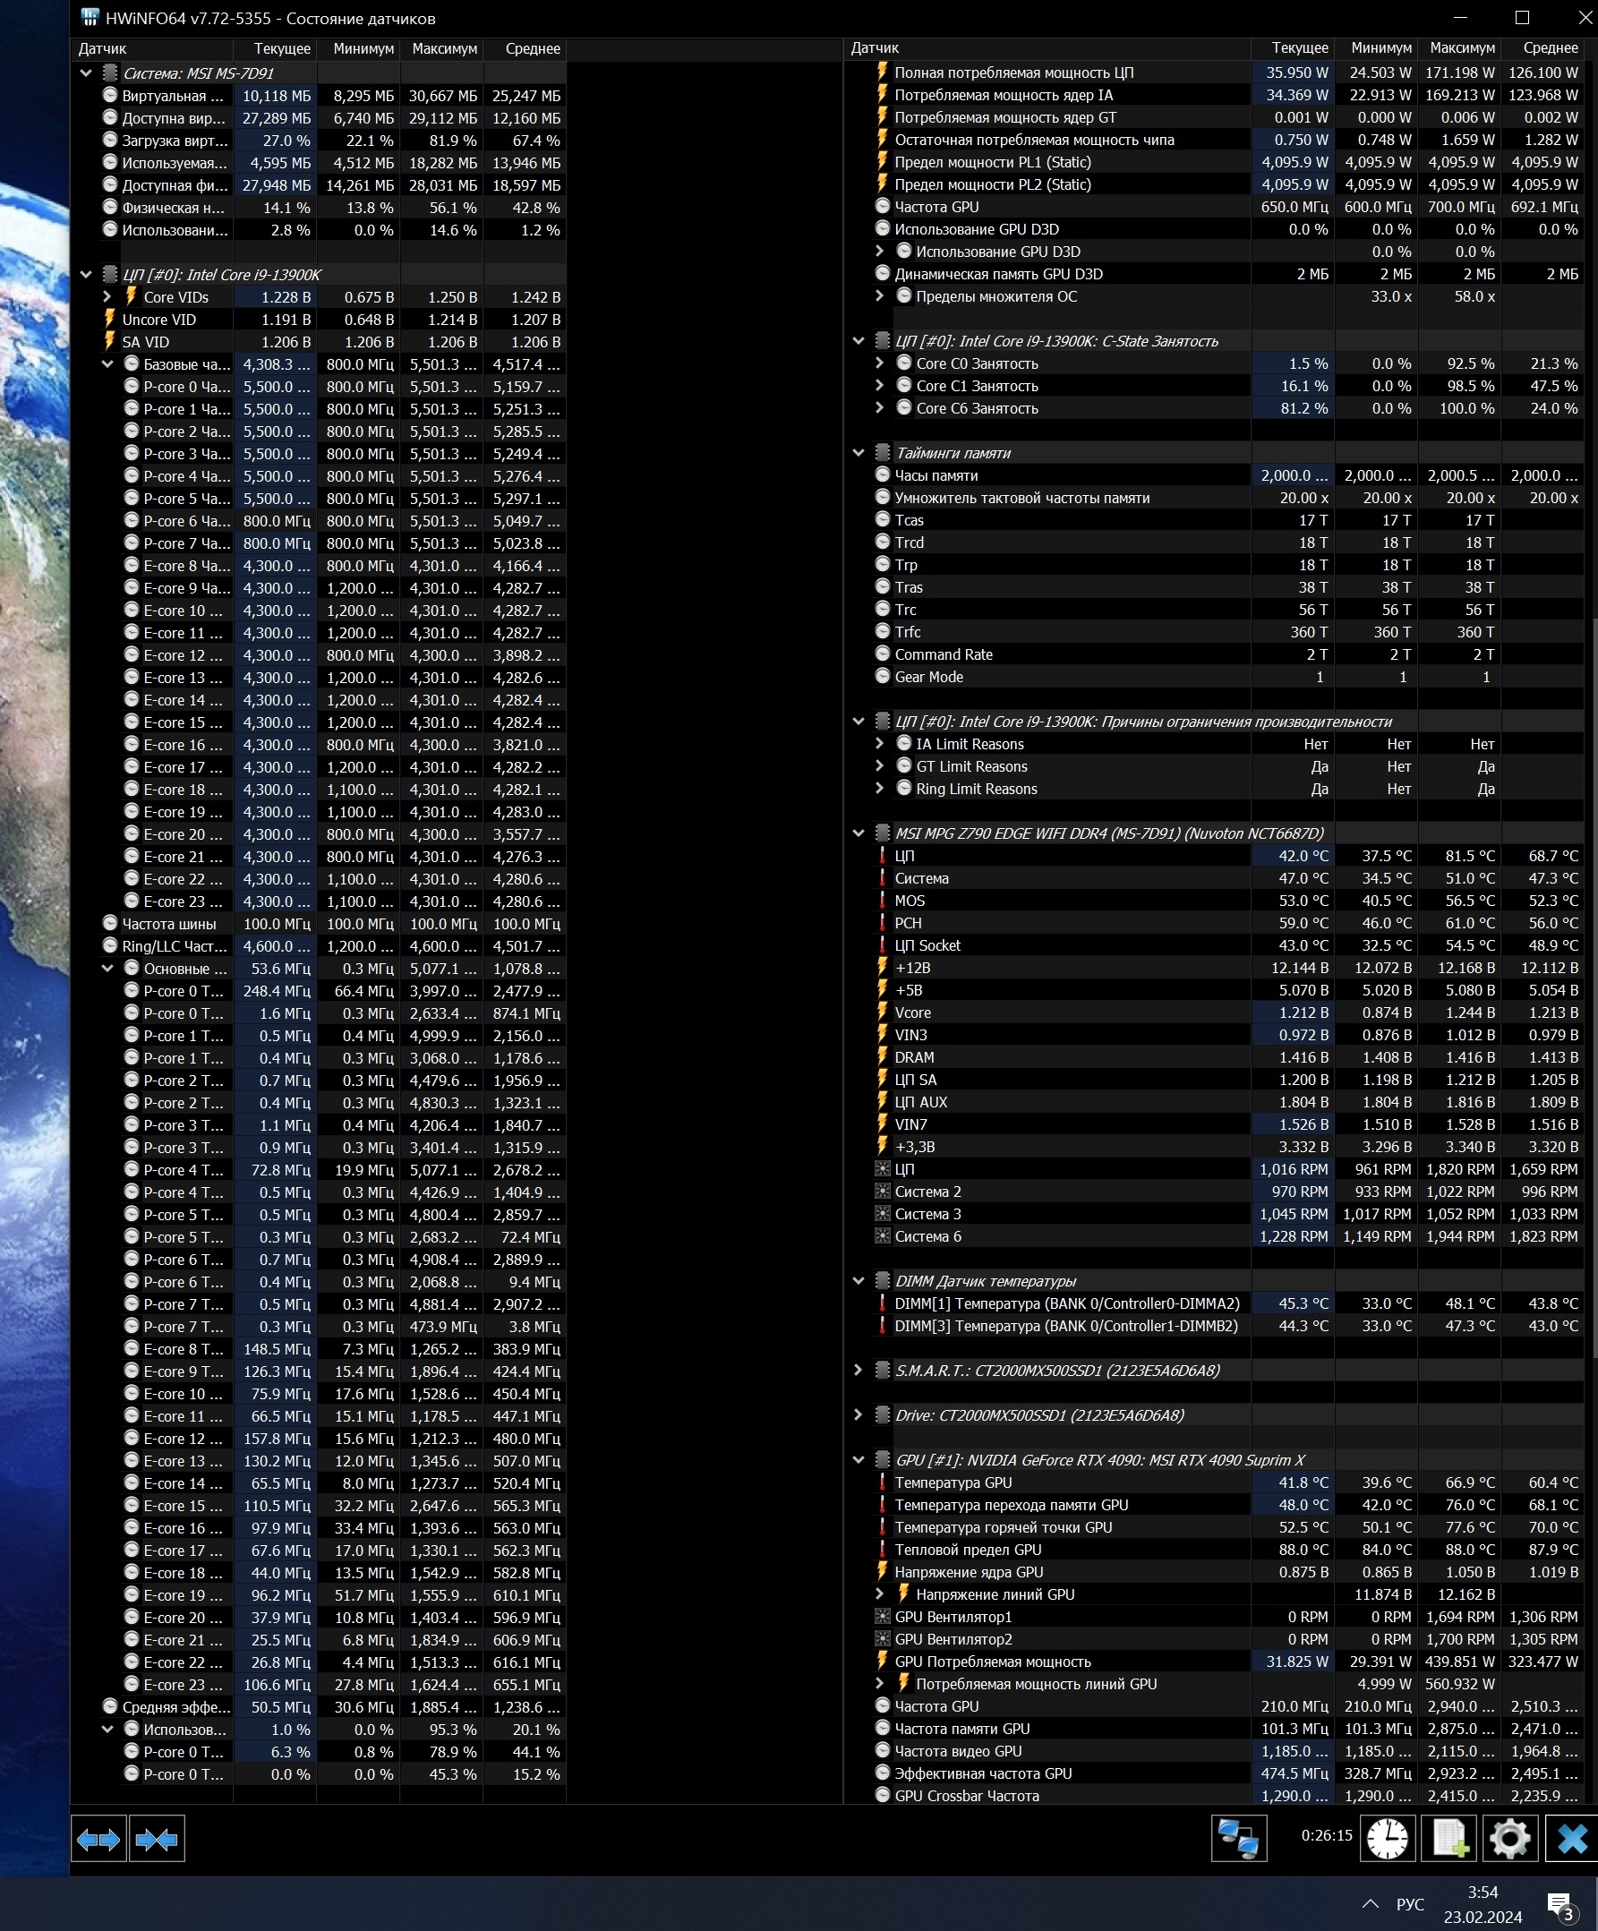Click the Текущее column header in left pane
The height and width of the screenshot is (1931, 1598).
pos(275,48)
